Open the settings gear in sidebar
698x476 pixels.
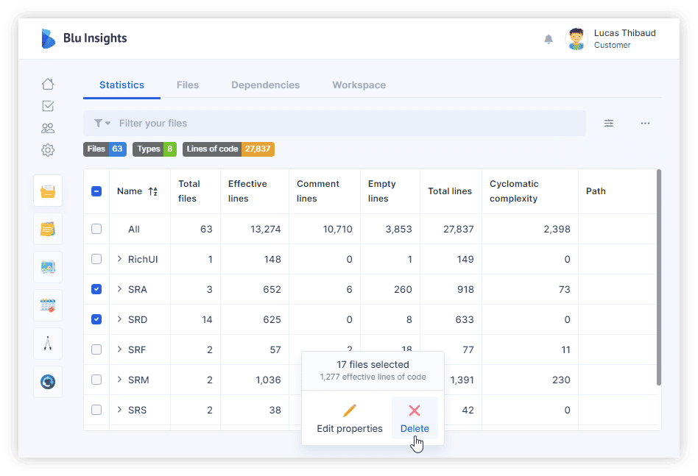tap(48, 150)
